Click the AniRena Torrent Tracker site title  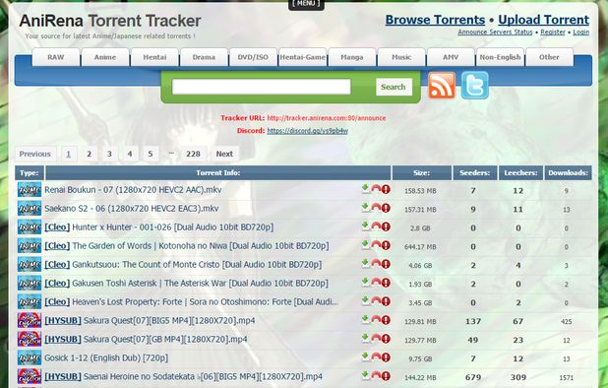(x=110, y=21)
